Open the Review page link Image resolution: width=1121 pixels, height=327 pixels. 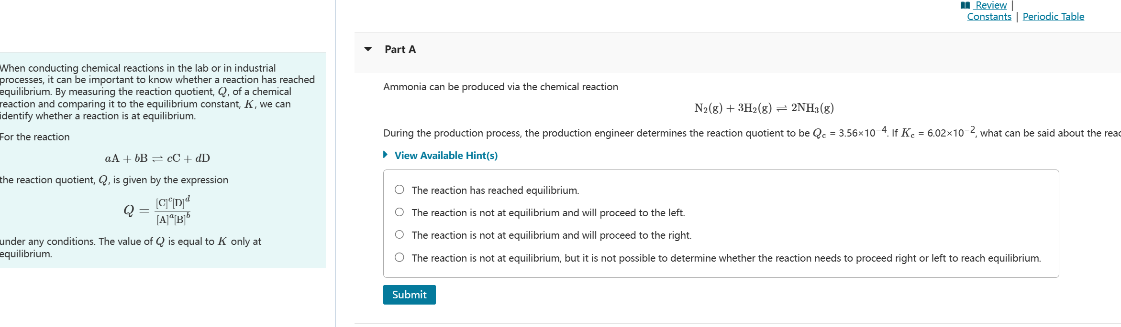coord(991,5)
